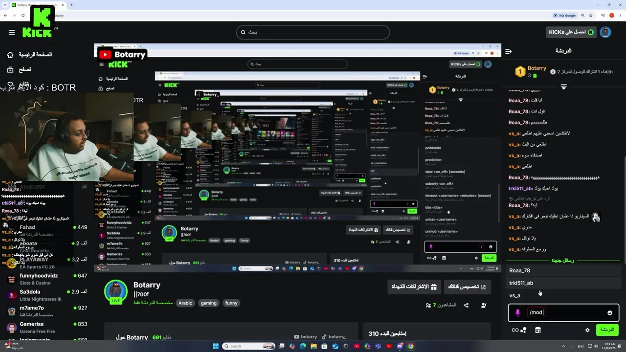
Task: Click the volume icon in system tray
Action: [x=597, y=346]
